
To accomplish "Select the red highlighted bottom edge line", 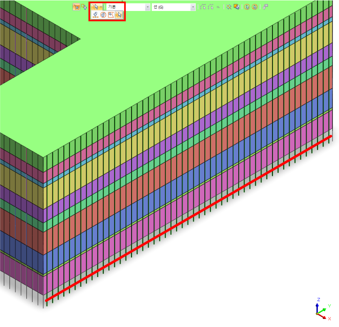I will (188, 218).
